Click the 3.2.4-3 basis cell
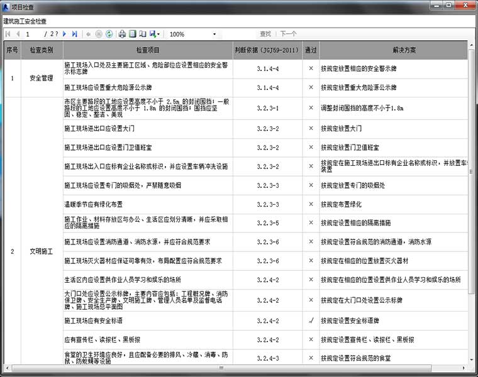The width and height of the screenshot is (478, 377). point(268,358)
